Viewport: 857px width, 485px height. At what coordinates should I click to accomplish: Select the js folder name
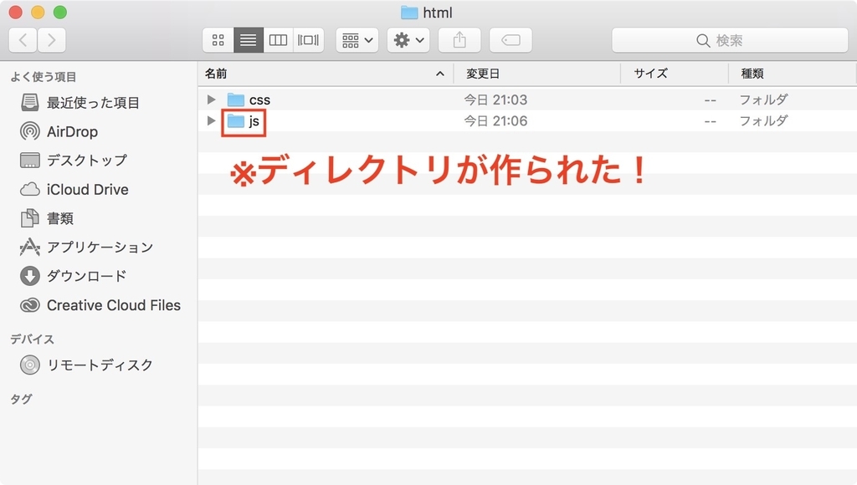[254, 121]
